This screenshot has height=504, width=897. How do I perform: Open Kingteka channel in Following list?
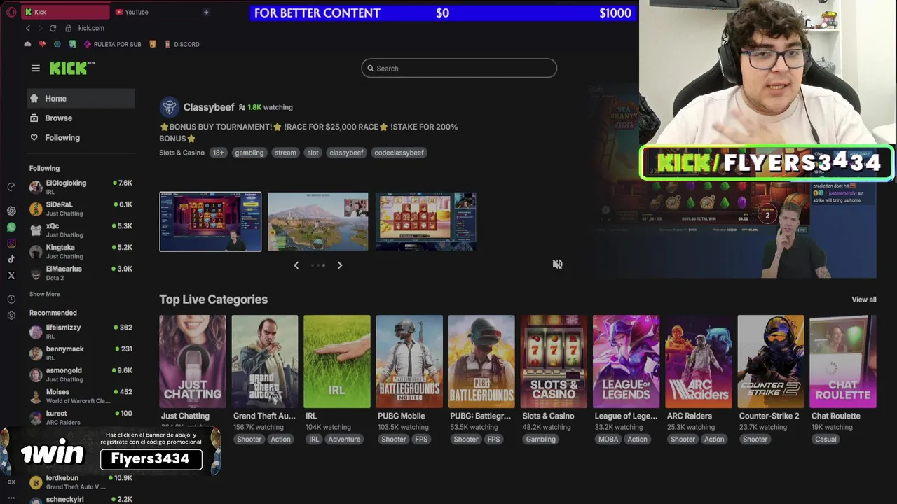point(81,251)
